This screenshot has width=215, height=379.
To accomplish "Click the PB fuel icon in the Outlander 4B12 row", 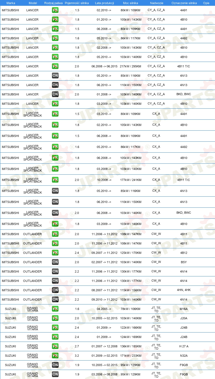I will (x=55, y=253).
